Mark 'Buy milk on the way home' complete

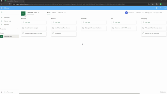pyautogui.click(x=143, y=33)
